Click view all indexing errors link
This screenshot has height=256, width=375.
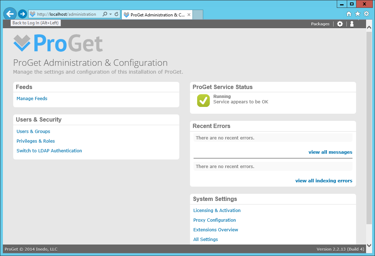tap(324, 181)
